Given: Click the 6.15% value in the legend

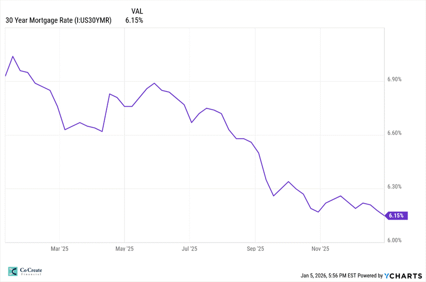Looking at the screenshot, I should (x=134, y=20).
